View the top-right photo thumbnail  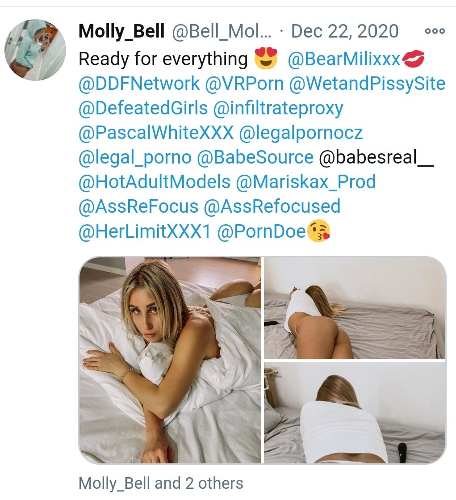[355, 308]
